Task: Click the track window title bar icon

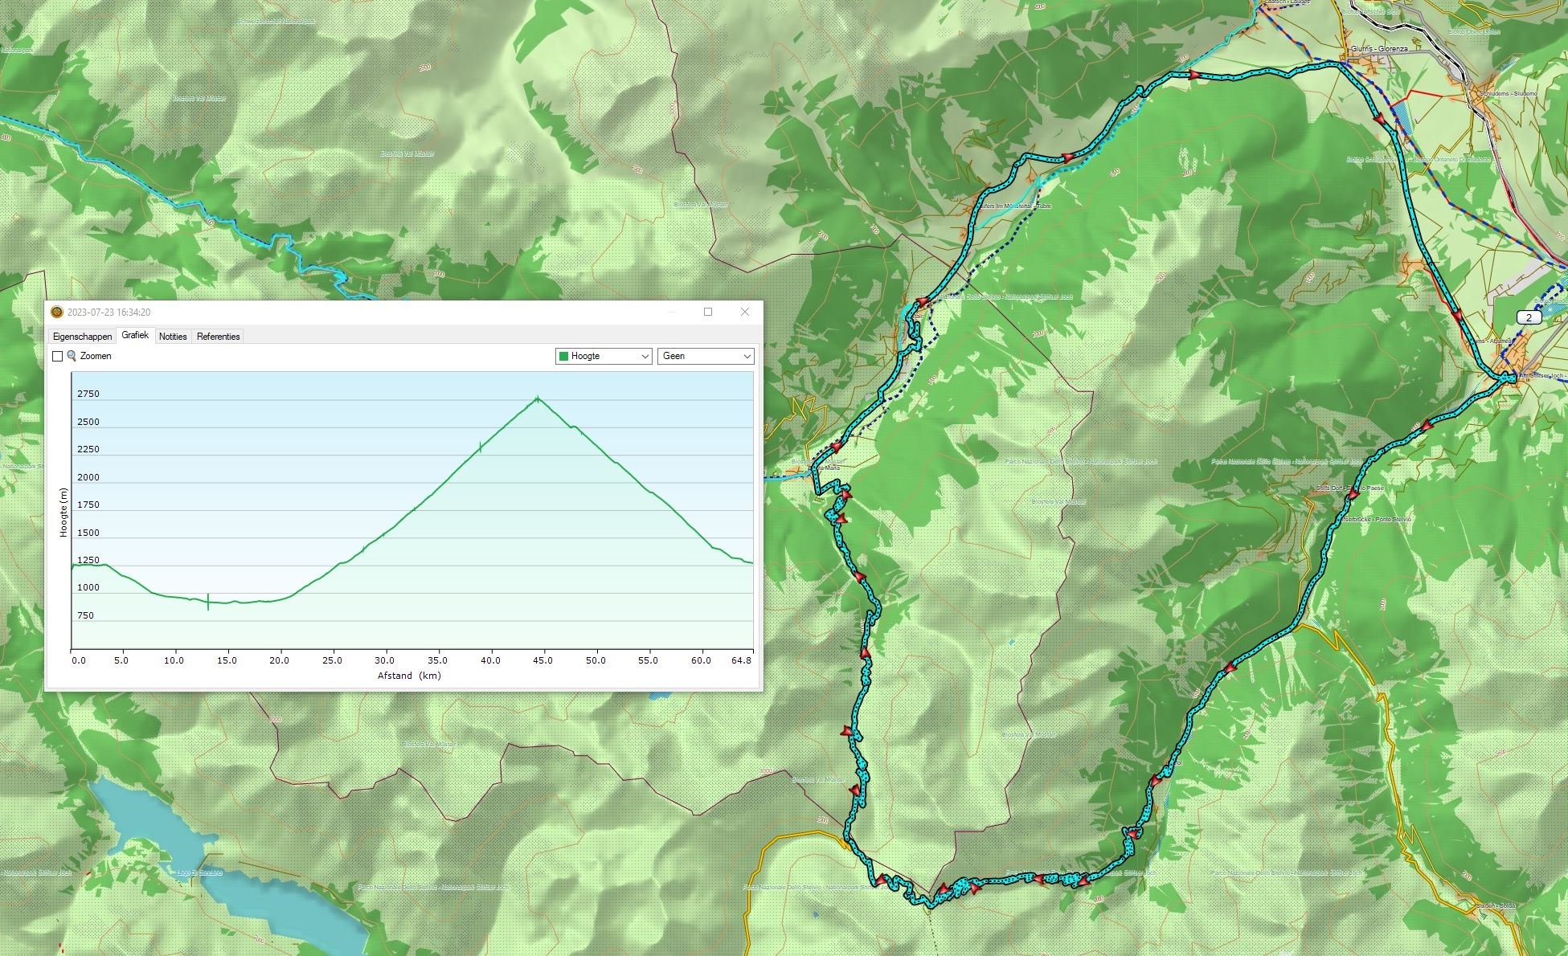Action: pyautogui.click(x=56, y=313)
